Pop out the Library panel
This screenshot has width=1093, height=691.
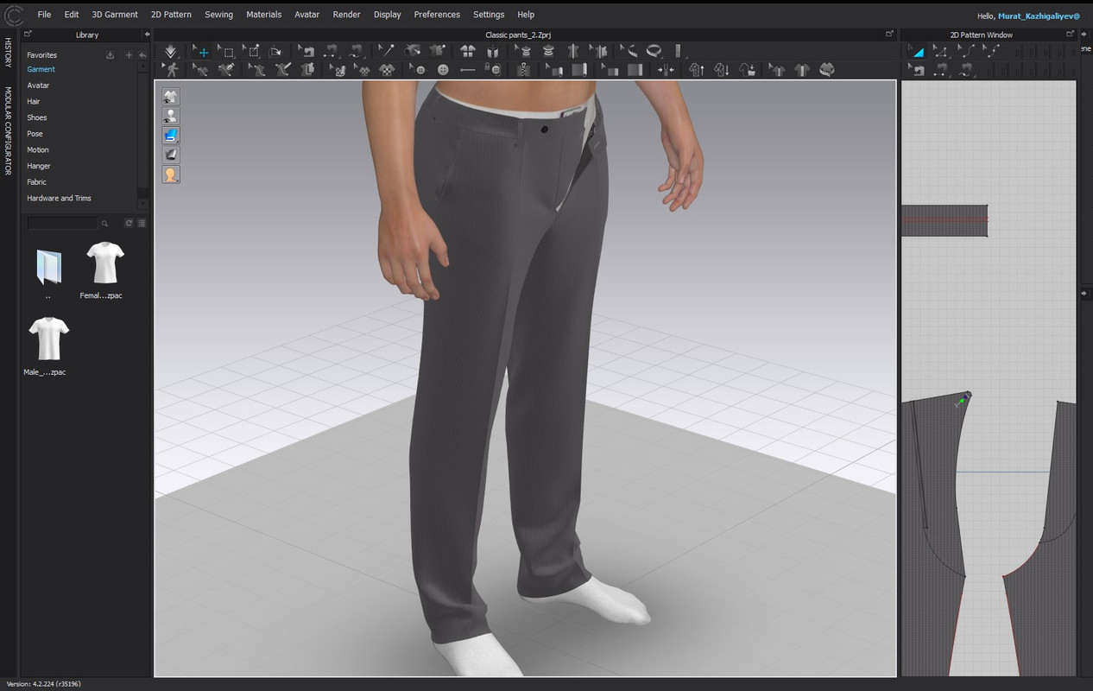click(x=28, y=34)
